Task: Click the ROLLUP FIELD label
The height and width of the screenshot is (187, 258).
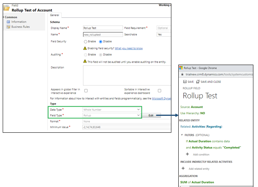Action: coord(191,88)
